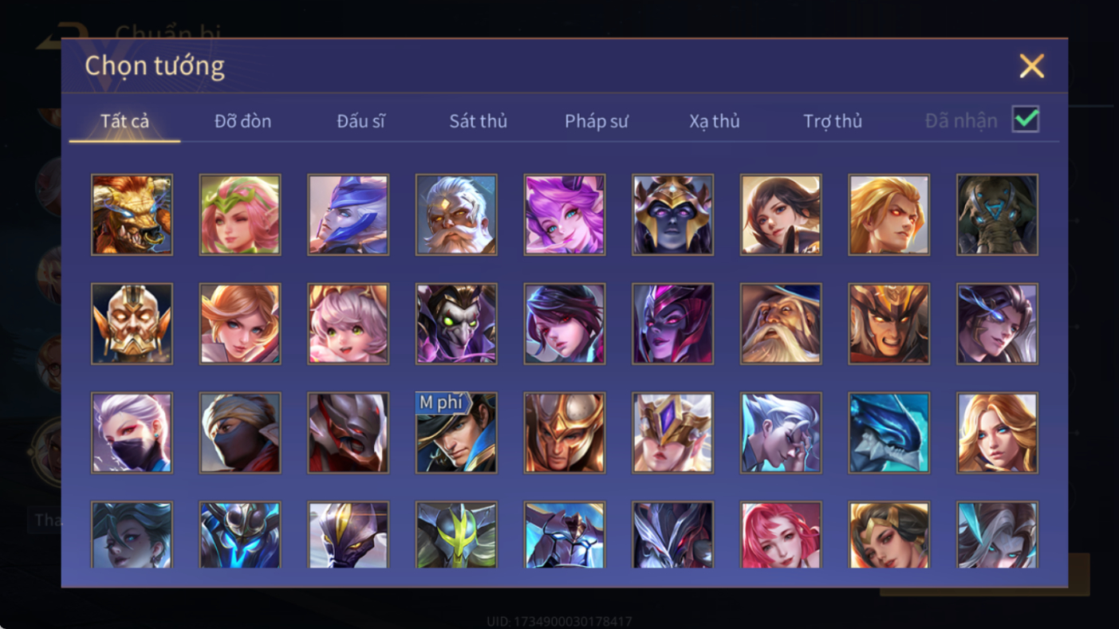Open the Sát thủ tab
The height and width of the screenshot is (629, 1119).
[478, 121]
